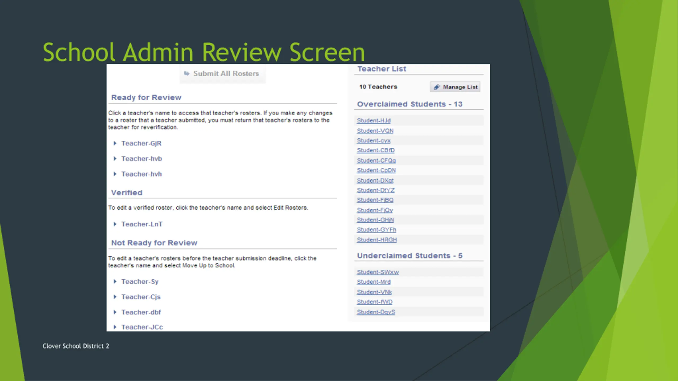
Task: Expand the Teacher-Cjs row arrow
Action: click(x=115, y=297)
